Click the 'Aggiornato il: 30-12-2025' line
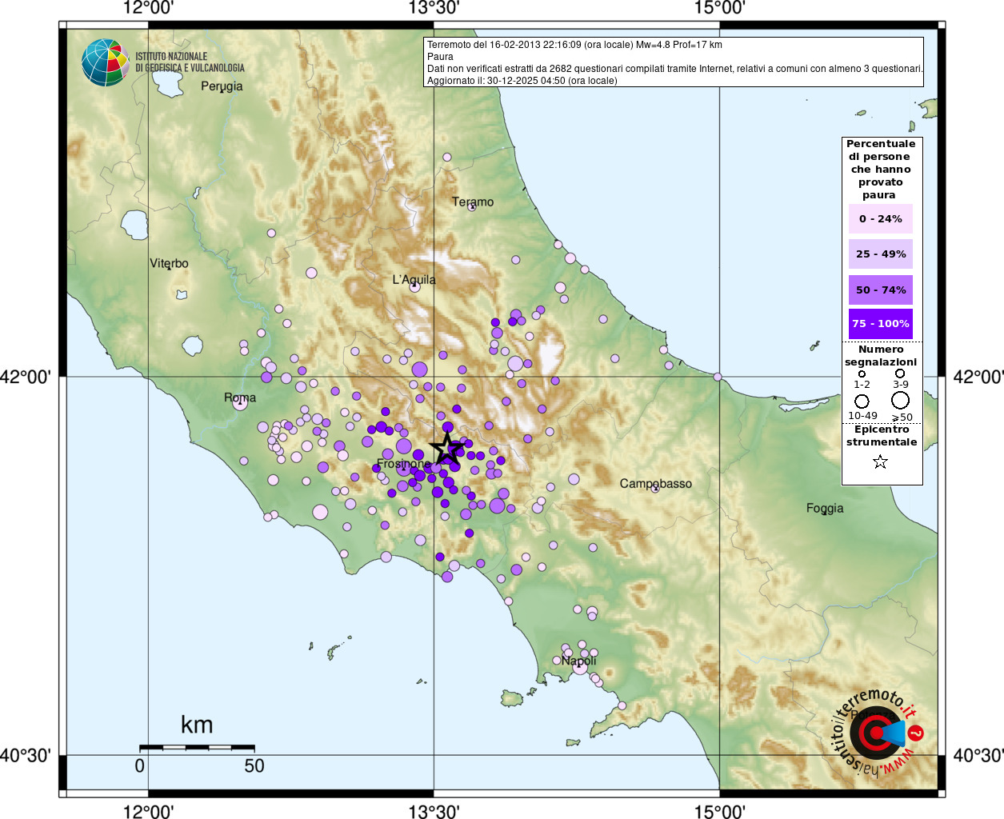The height and width of the screenshot is (819, 1004). (x=522, y=81)
